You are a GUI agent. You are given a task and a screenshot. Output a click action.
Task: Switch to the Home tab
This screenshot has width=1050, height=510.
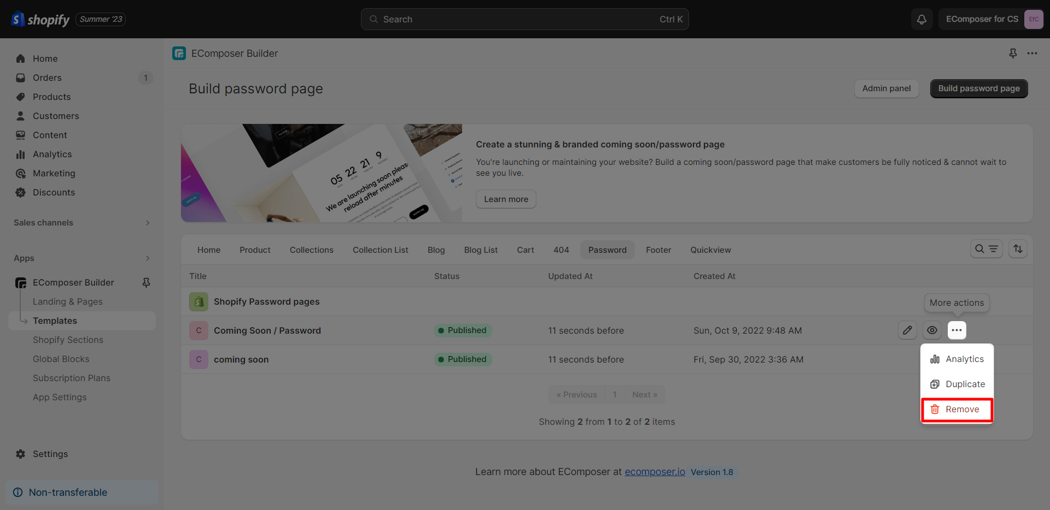[x=209, y=250]
